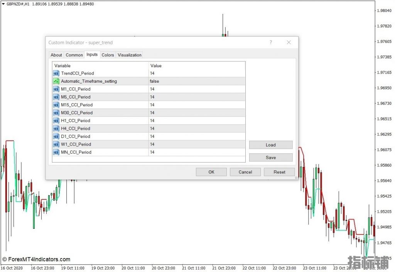The width and height of the screenshot is (395, 272).
Task: Switch to the About tab
Action: pos(56,55)
